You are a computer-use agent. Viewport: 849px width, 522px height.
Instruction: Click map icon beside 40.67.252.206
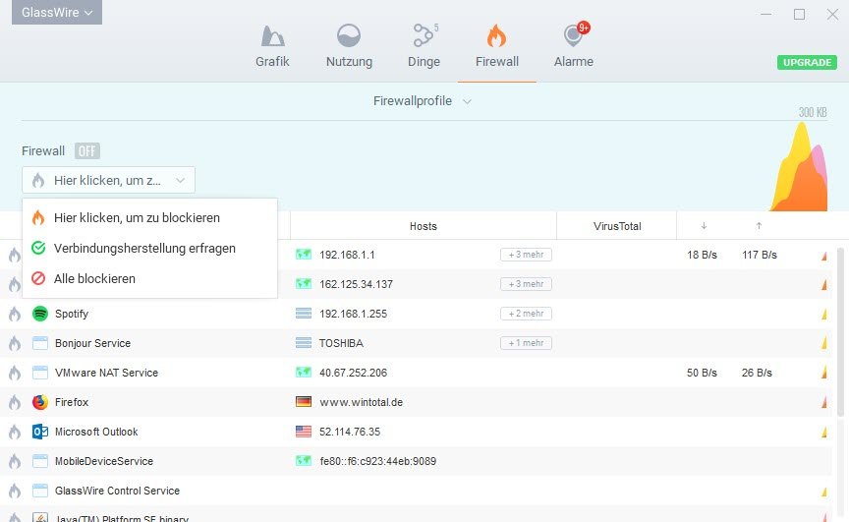(304, 373)
